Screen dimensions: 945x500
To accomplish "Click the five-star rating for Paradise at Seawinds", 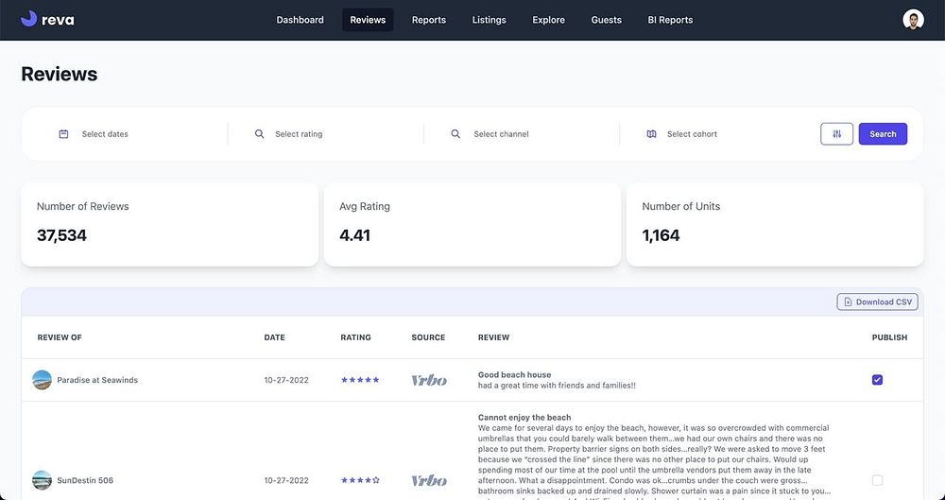I will 360,380.
